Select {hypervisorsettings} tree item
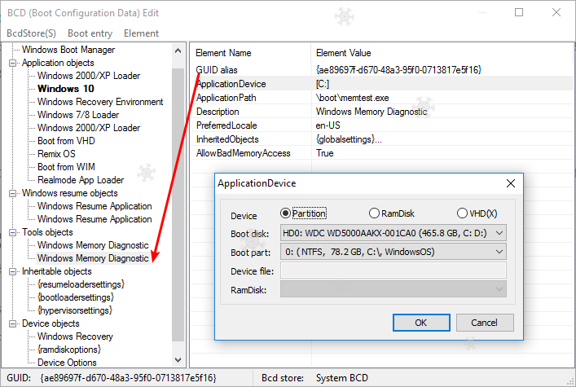 [x=75, y=310]
